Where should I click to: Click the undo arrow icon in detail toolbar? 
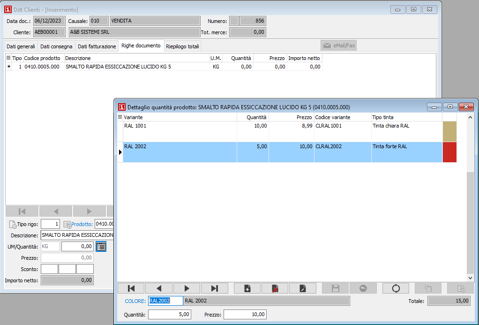click(363, 288)
